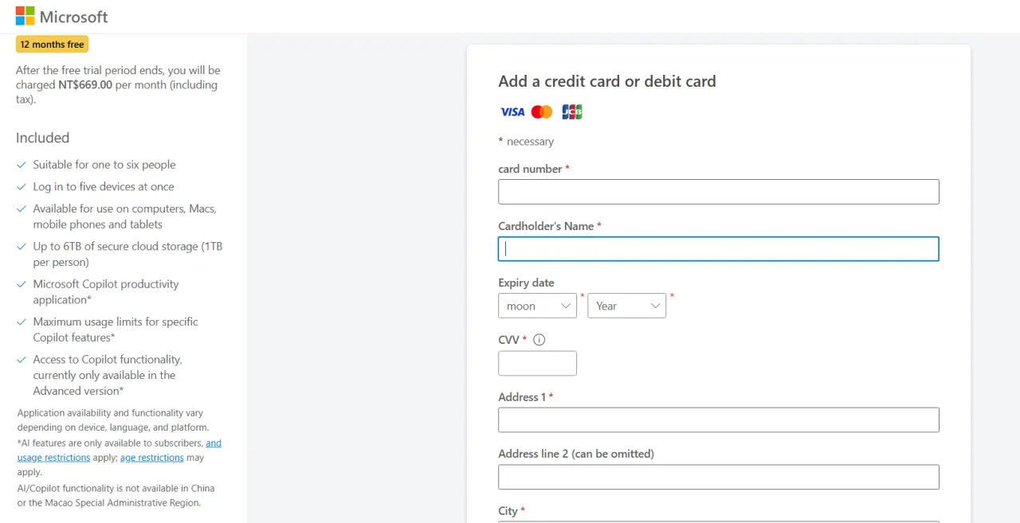Image resolution: width=1020 pixels, height=523 pixels.
Task: Click checkmark beside 'Suitable for one to six people'
Action: [x=22, y=165]
